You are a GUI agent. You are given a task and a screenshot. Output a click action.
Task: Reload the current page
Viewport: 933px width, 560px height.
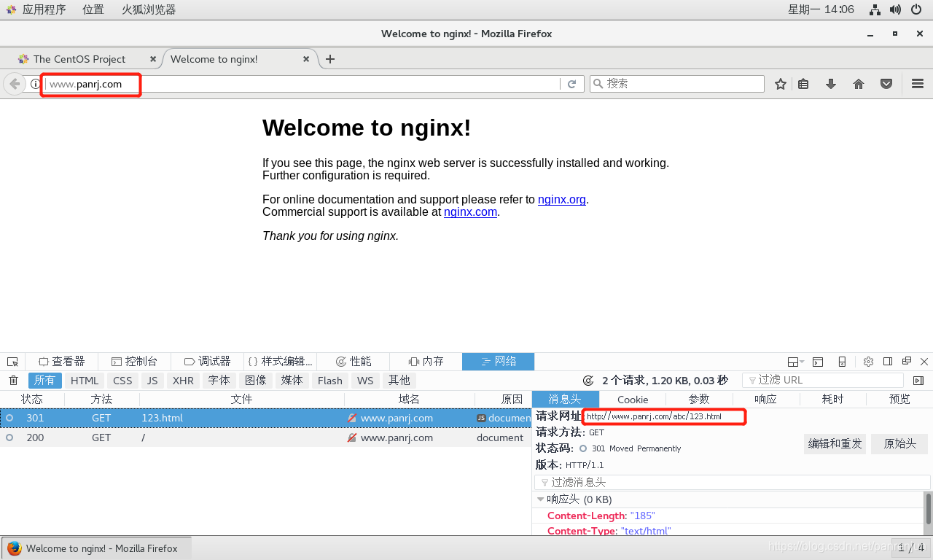pyautogui.click(x=572, y=84)
